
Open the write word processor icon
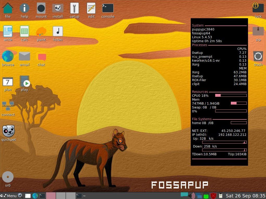[x=8, y=31]
